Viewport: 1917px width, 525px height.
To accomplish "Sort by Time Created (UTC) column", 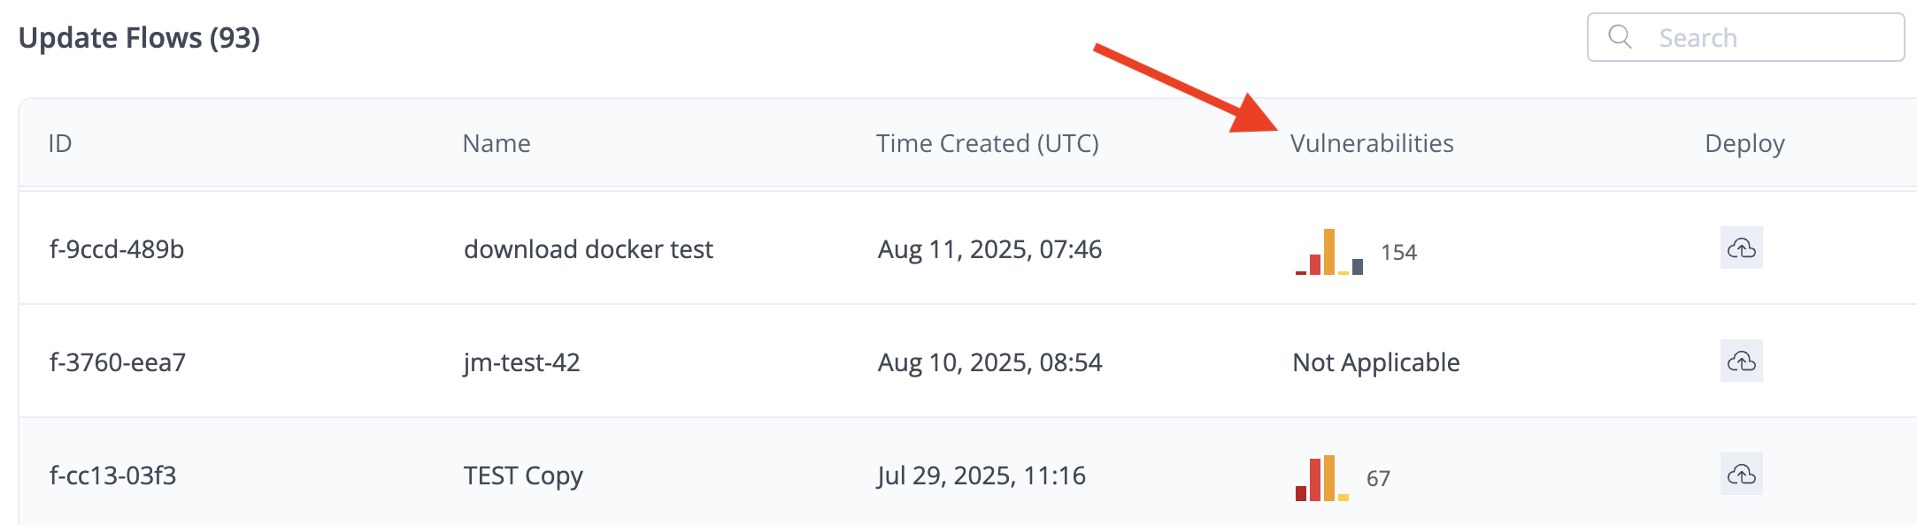I will pyautogui.click(x=987, y=143).
